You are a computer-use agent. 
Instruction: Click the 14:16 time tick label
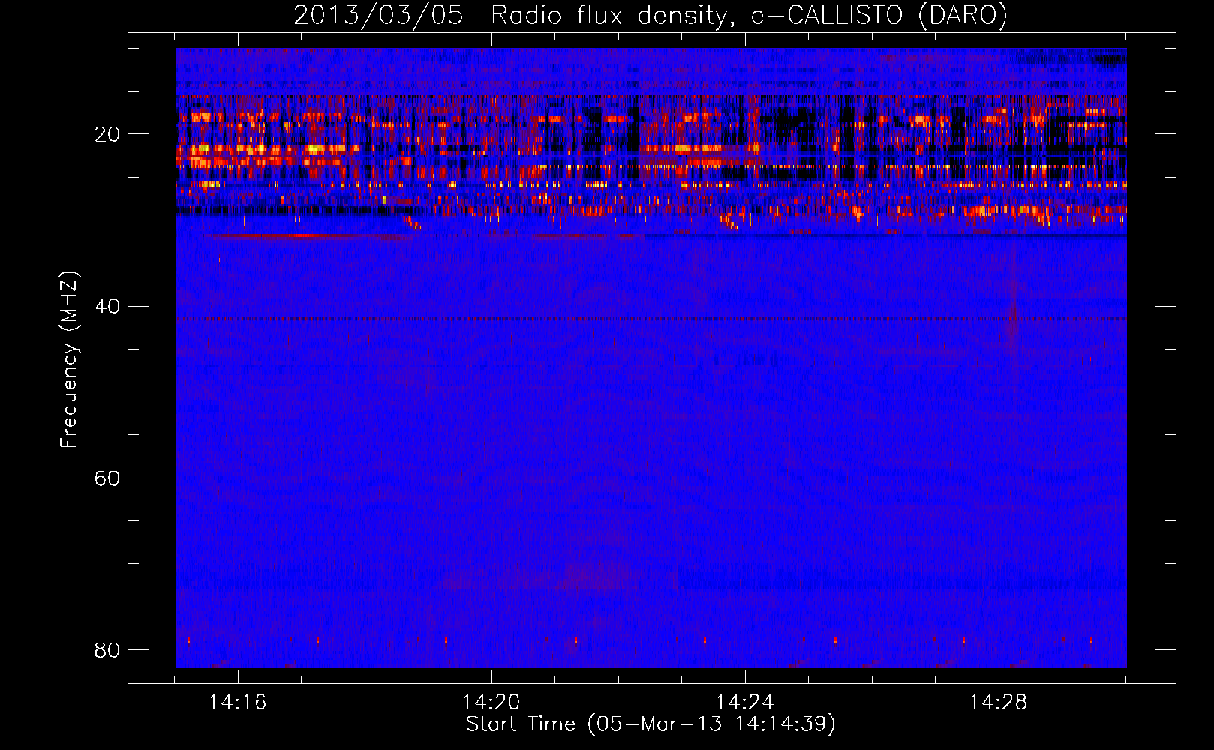click(x=238, y=703)
